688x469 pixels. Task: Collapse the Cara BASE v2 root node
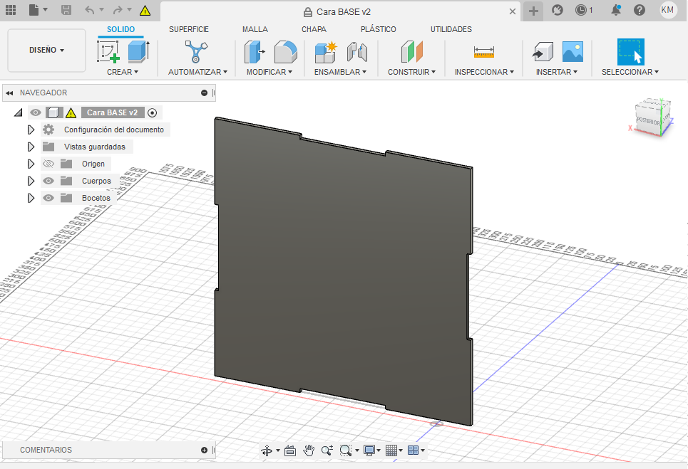(x=18, y=113)
